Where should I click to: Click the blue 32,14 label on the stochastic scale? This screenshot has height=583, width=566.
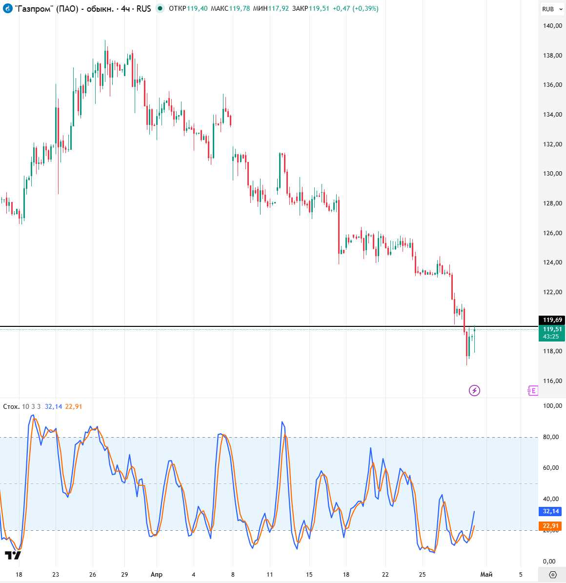pyautogui.click(x=551, y=511)
